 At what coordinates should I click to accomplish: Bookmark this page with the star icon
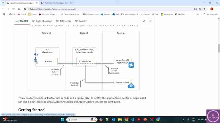click(x=205, y=9)
